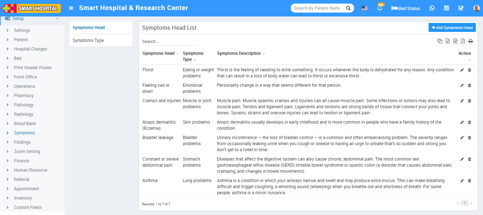Click Add Symptoms Head button
Image resolution: width=483 pixels, height=215 pixels.
pyautogui.click(x=452, y=28)
